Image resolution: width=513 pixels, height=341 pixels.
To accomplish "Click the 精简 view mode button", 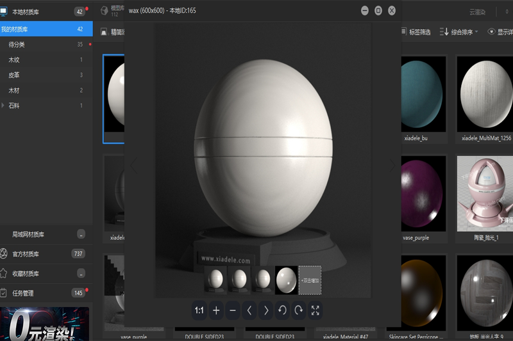I will [113, 31].
